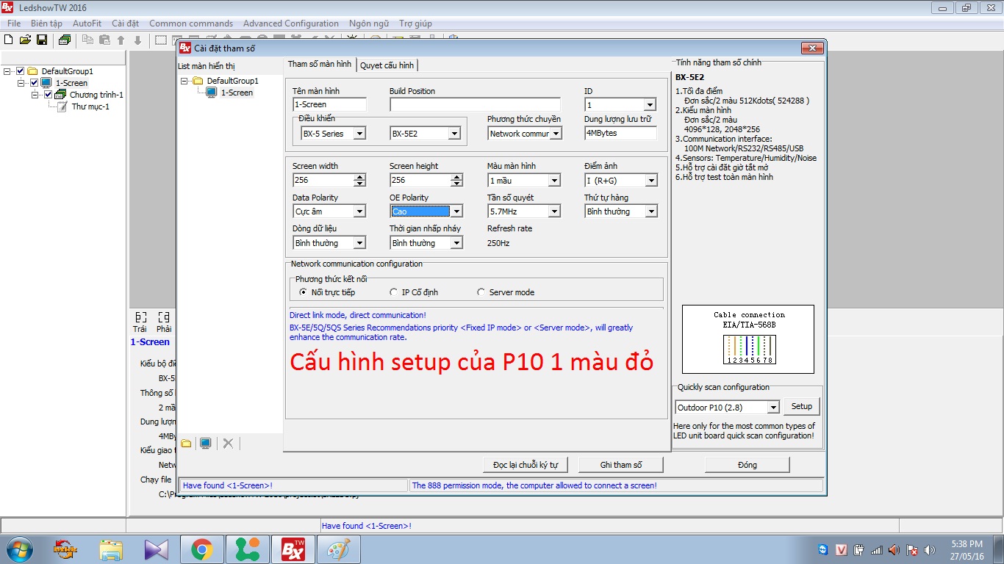Screen dimensions: 1004x564
Task: Open the 'Outdoor P10 (2.8)' scan configuration dropdown
Action: 773,407
